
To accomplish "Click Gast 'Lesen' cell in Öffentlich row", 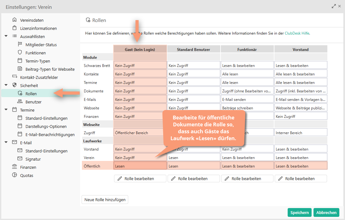I will (140, 166).
